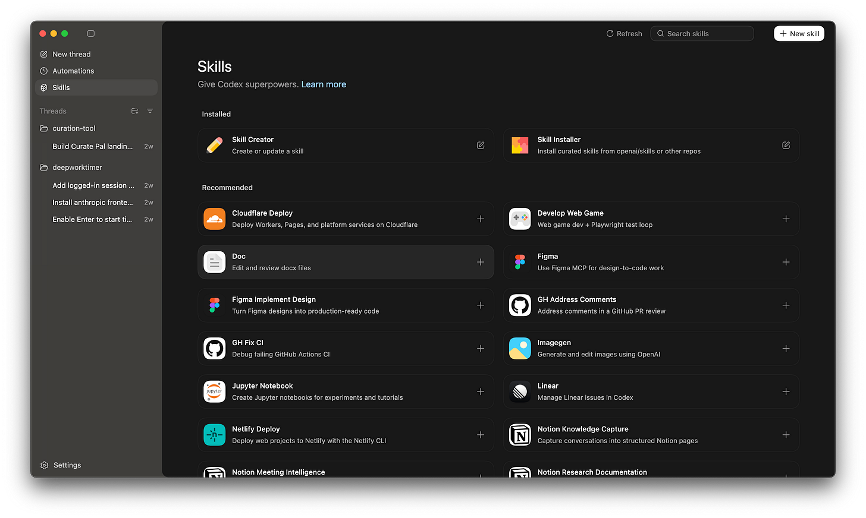
Task: Click the Doc document icon
Action: point(215,262)
